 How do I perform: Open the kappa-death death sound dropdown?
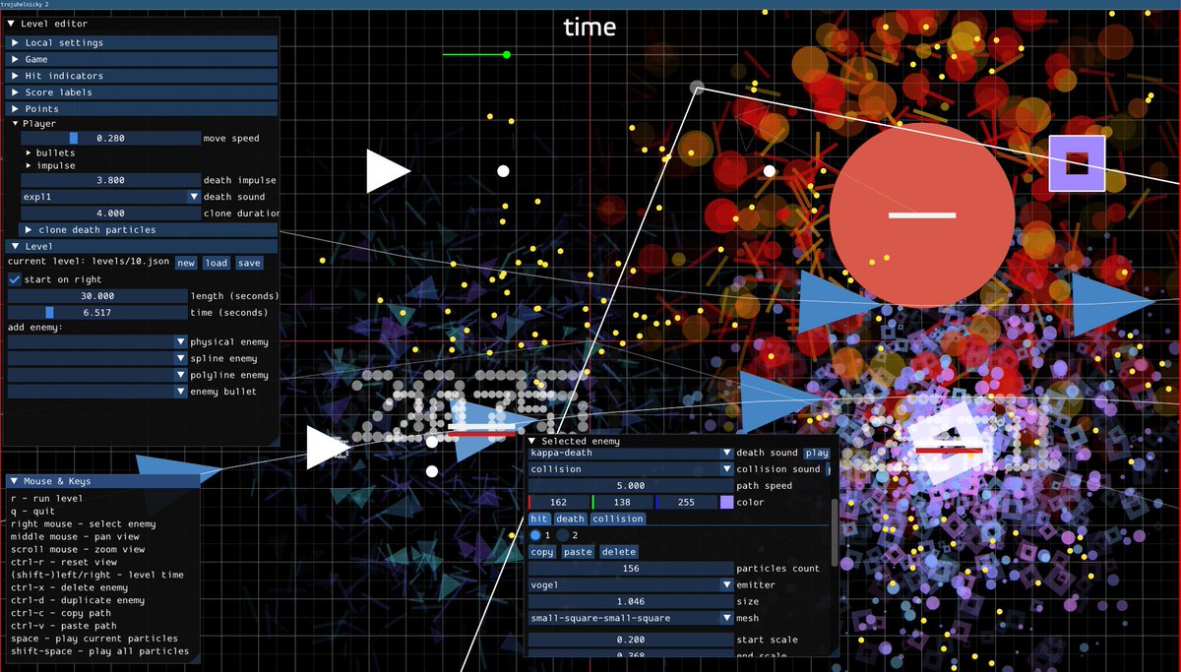pos(630,454)
